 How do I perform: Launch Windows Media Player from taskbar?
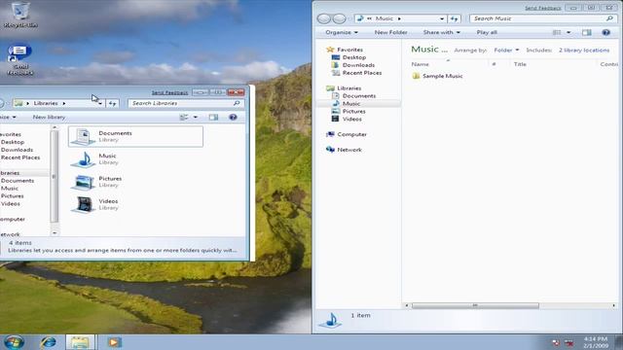point(114,342)
